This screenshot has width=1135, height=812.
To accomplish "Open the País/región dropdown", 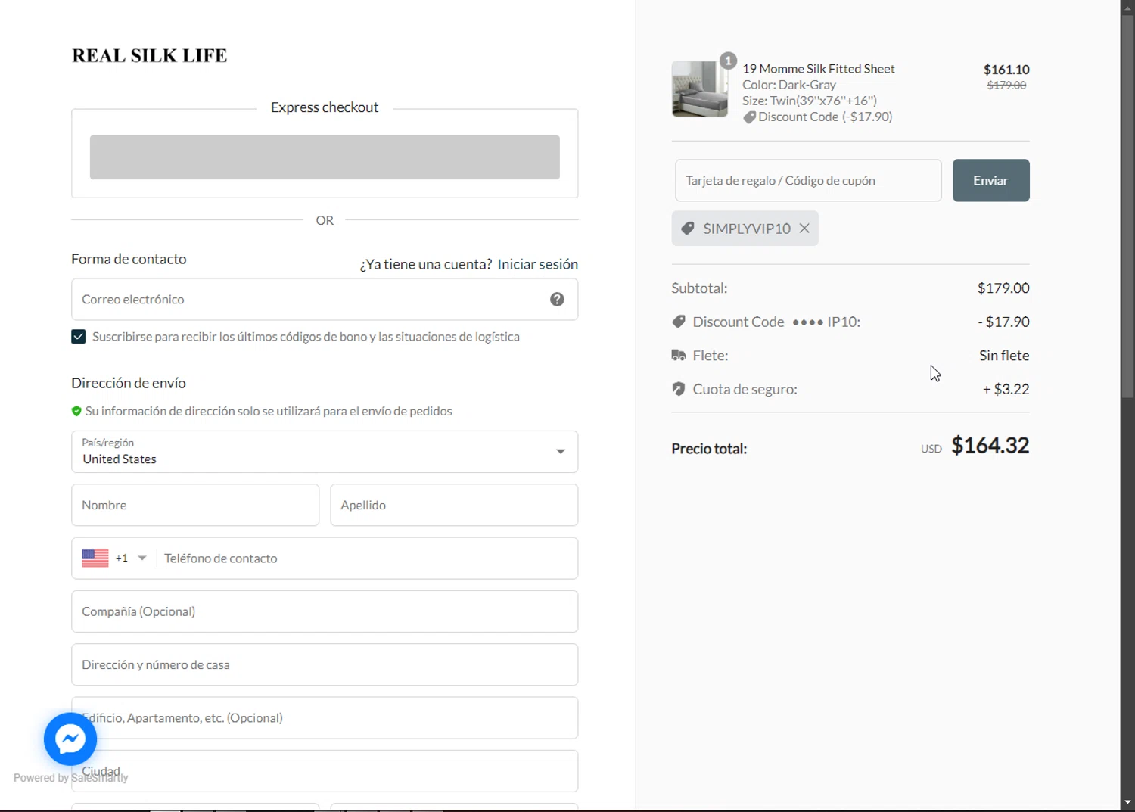I will tap(325, 452).
